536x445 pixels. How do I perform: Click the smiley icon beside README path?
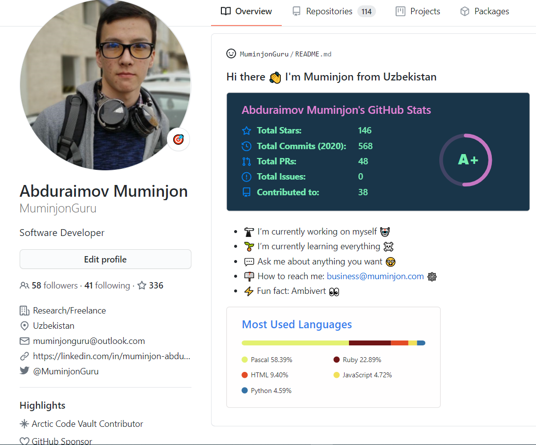coord(231,53)
